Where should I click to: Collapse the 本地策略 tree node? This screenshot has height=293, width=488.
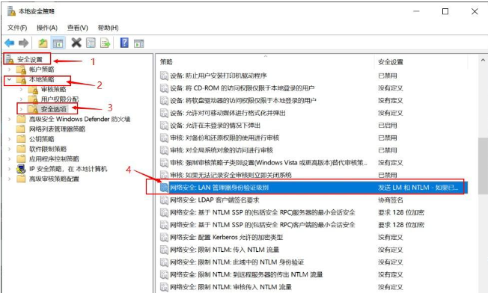[x=9, y=79]
